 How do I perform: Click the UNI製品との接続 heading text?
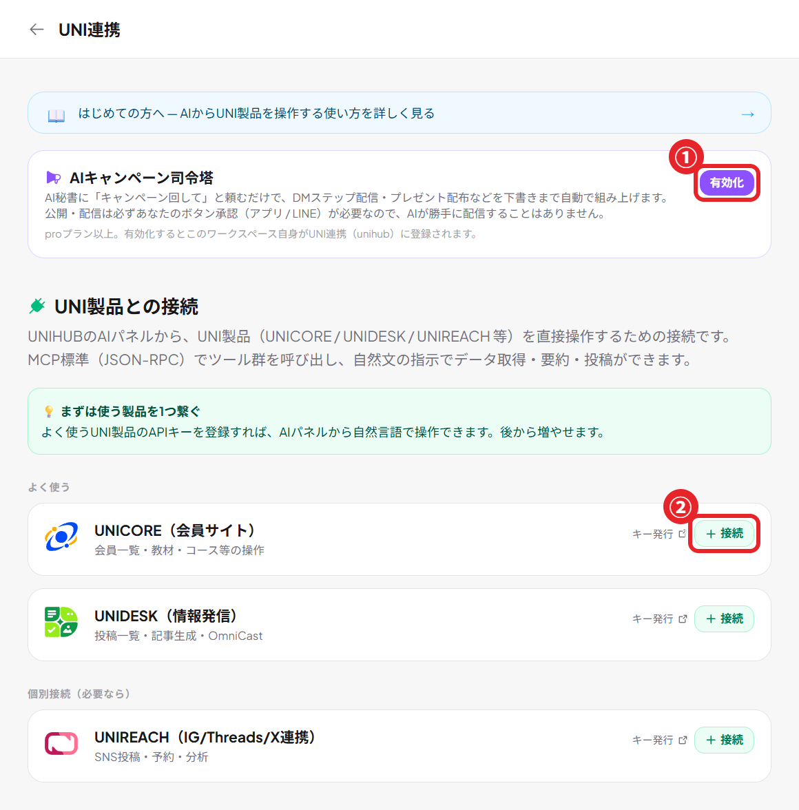click(x=127, y=307)
